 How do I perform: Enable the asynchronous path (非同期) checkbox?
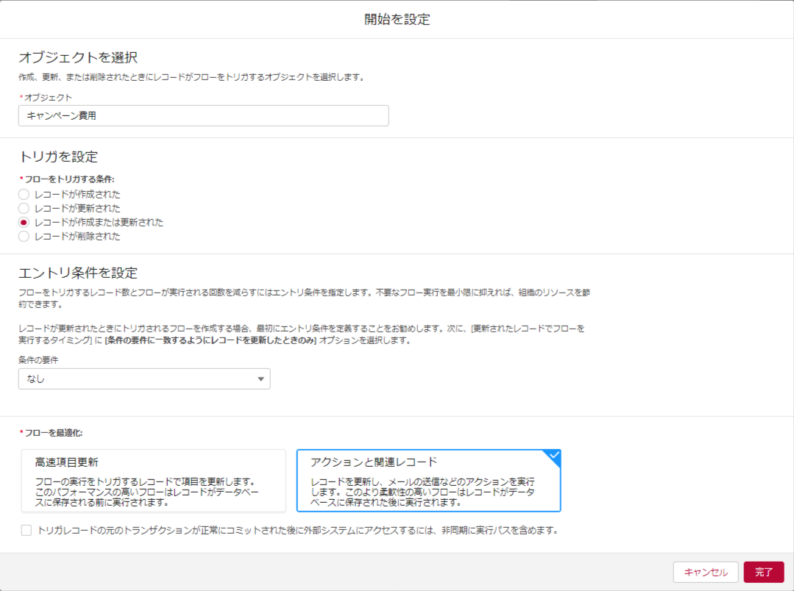coord(26,530)
